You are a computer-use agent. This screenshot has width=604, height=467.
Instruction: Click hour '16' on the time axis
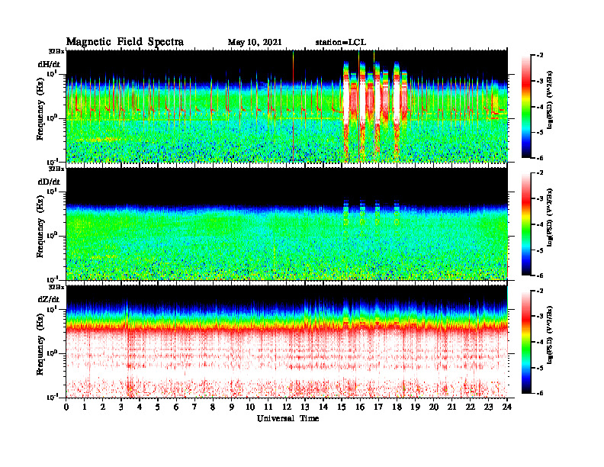point(360,407)
